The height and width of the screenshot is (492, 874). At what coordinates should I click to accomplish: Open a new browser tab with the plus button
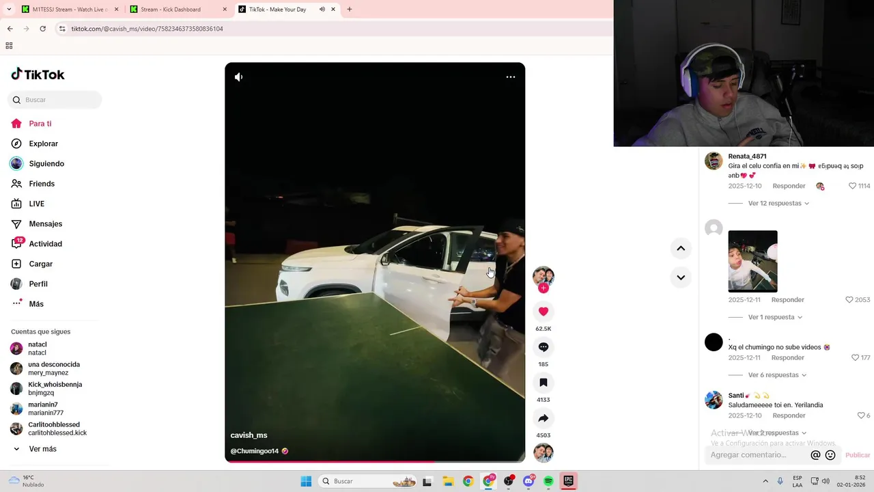click(x=350, y=10)
